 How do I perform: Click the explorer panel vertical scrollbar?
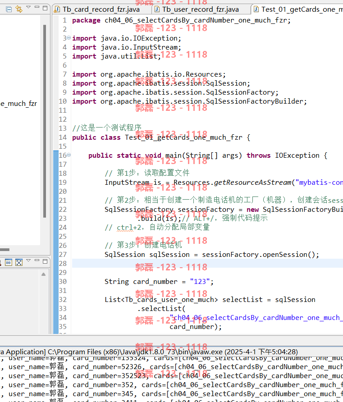(45, 121)
